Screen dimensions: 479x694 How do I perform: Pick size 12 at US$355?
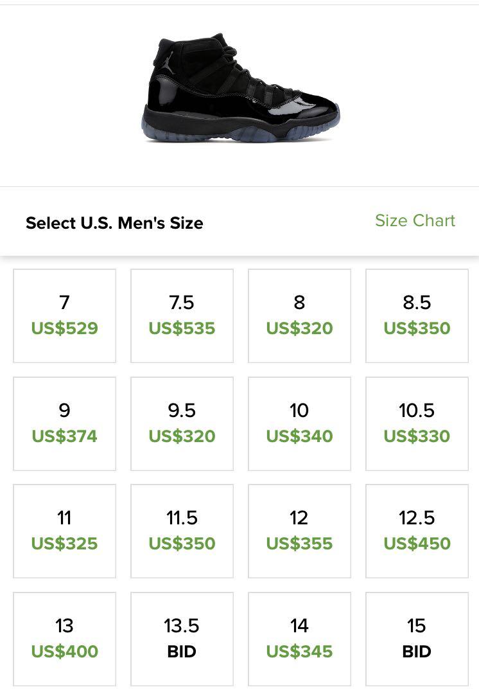point(299,531)
